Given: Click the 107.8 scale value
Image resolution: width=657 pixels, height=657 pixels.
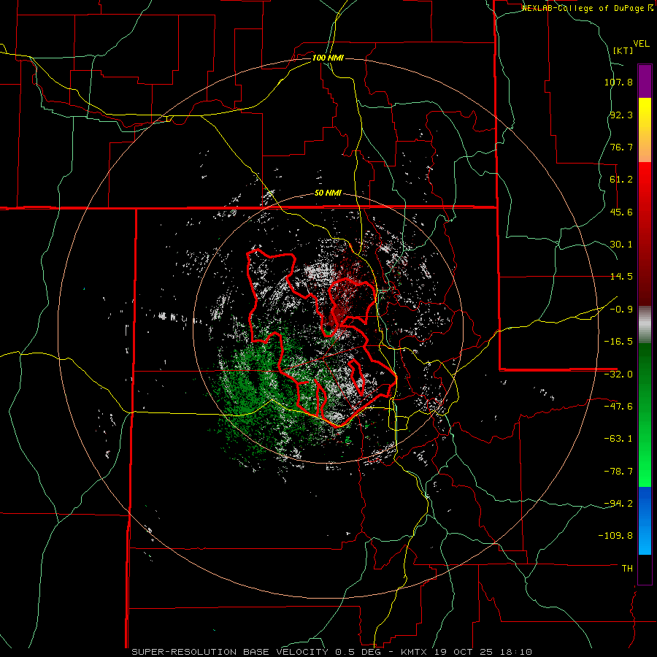Looking at the screenshot, I should pos(618,82).
